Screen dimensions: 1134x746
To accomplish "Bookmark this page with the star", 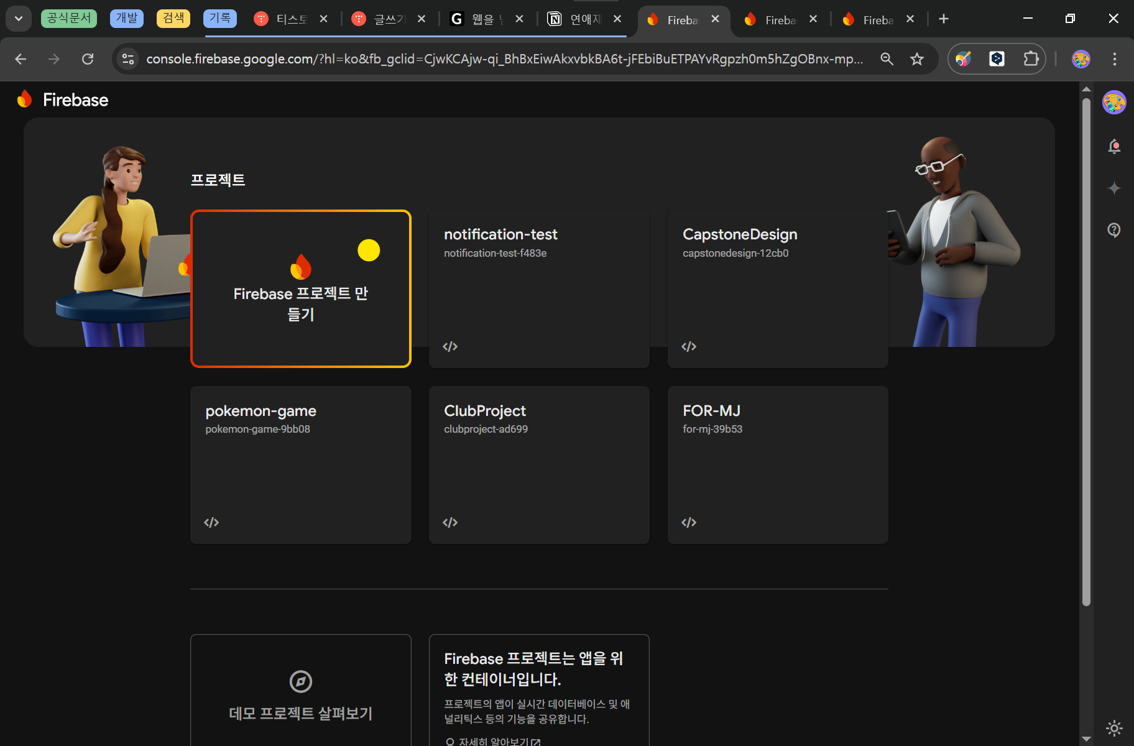I will coord(917,59).
